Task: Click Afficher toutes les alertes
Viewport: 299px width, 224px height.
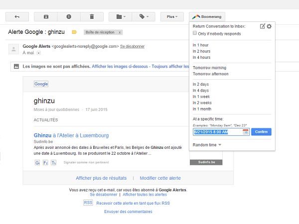Action: coord(145,195)
